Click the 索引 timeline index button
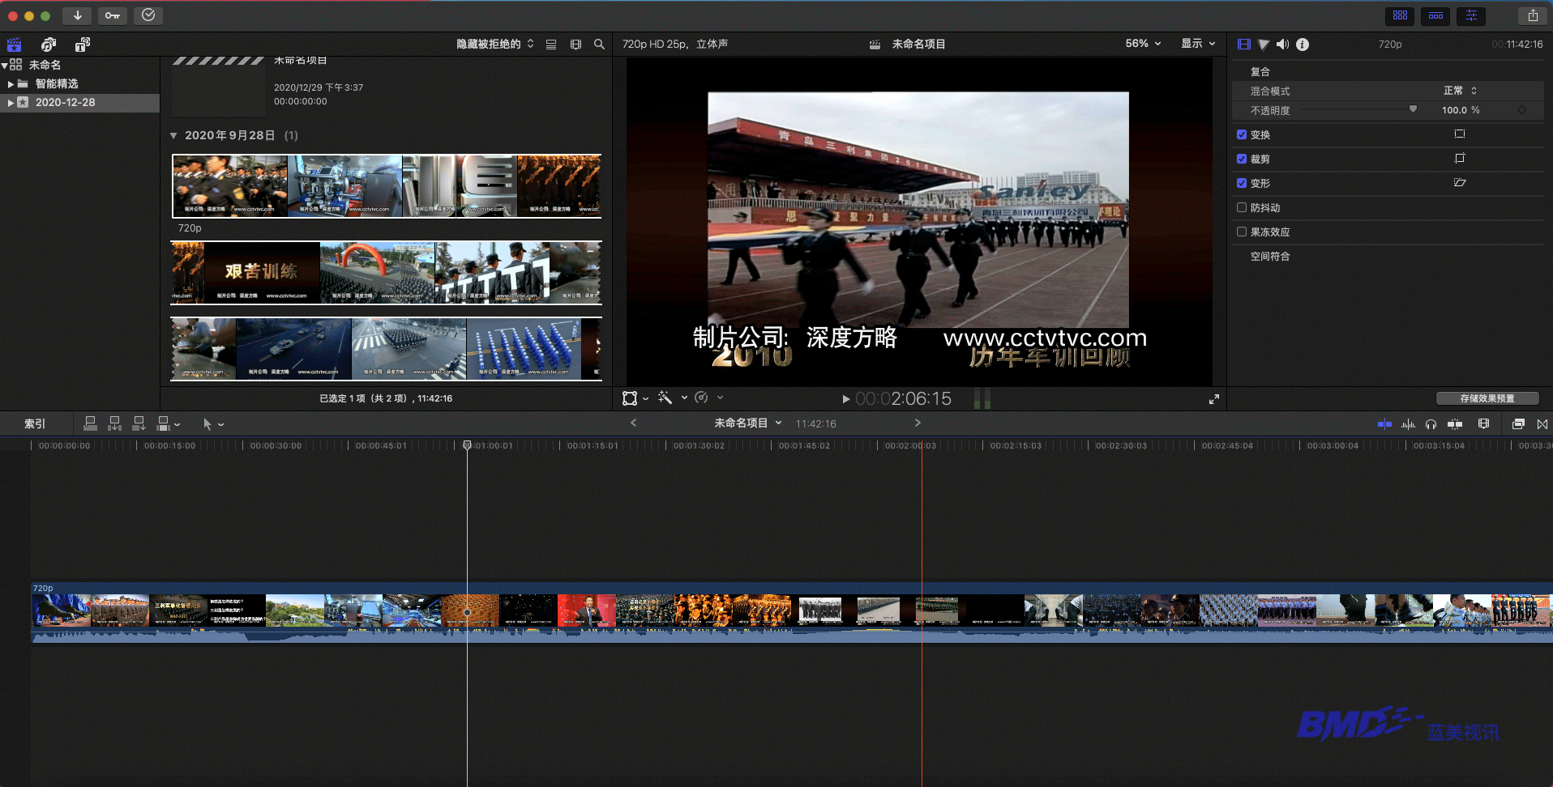 pyautogui.click(x=35, y=423)
